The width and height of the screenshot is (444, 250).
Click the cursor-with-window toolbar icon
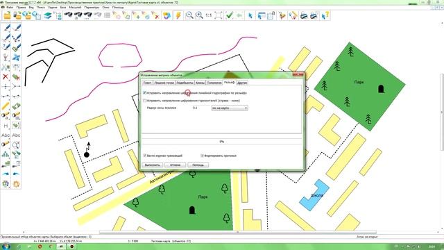pyautogui.click(x=261, y=15)
